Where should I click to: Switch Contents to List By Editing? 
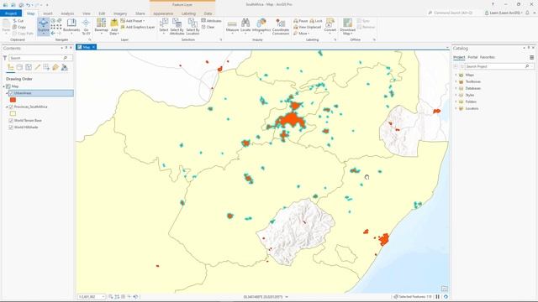37,67
